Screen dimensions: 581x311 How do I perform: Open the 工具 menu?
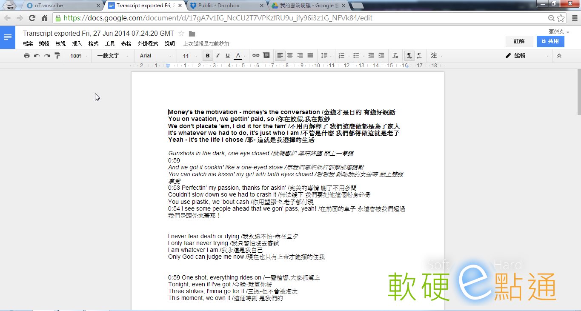(110, 44)
